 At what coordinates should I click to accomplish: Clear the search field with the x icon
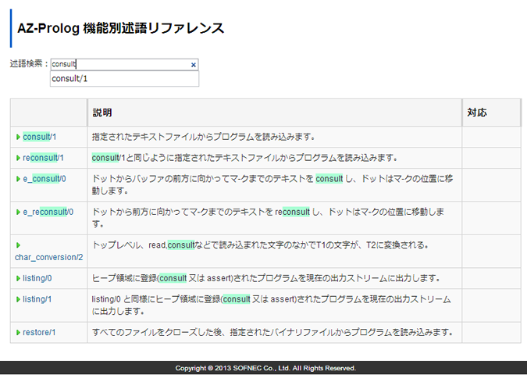click(194, 65)
